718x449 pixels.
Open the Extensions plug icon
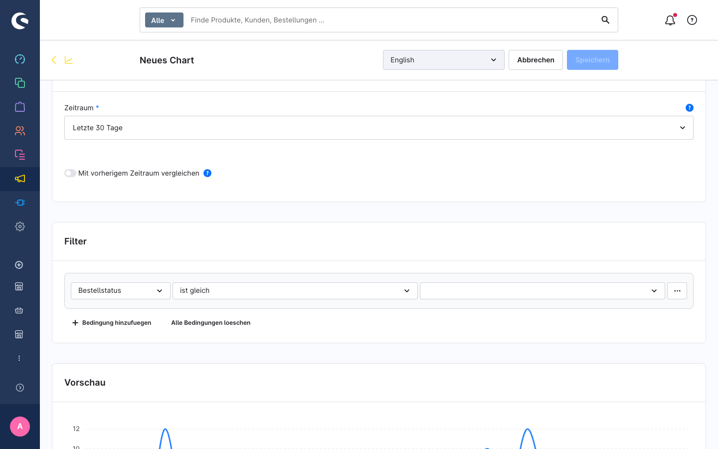[x=20, y=203]
